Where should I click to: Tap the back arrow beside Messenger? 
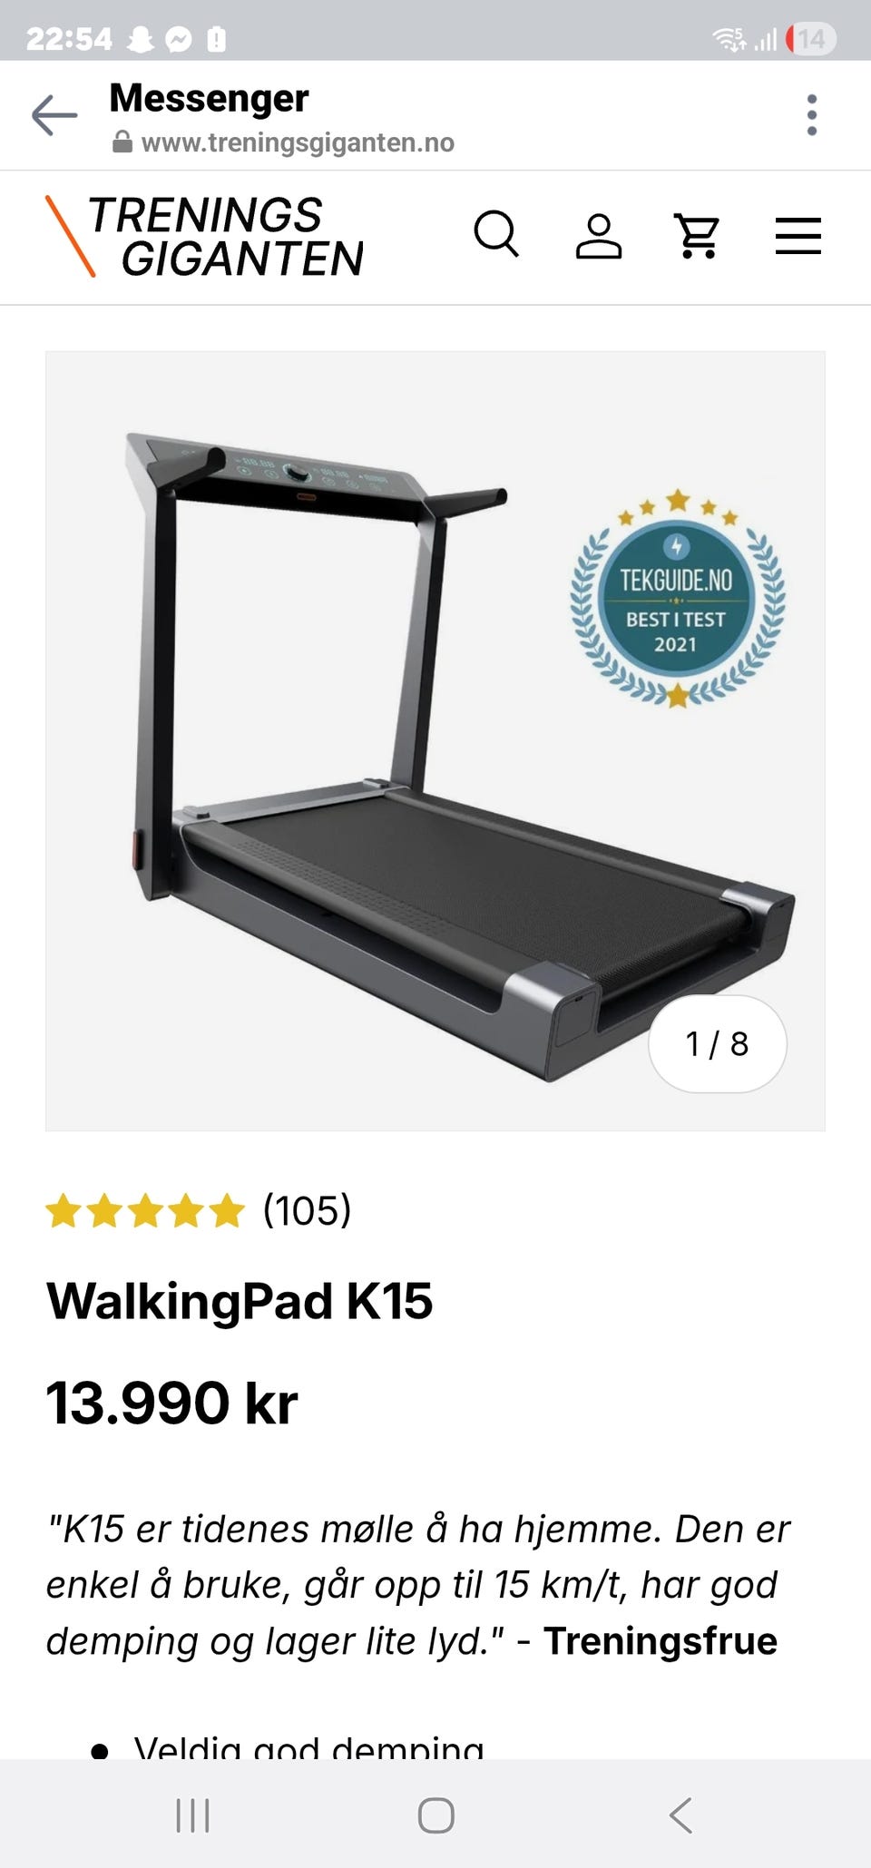54,115
